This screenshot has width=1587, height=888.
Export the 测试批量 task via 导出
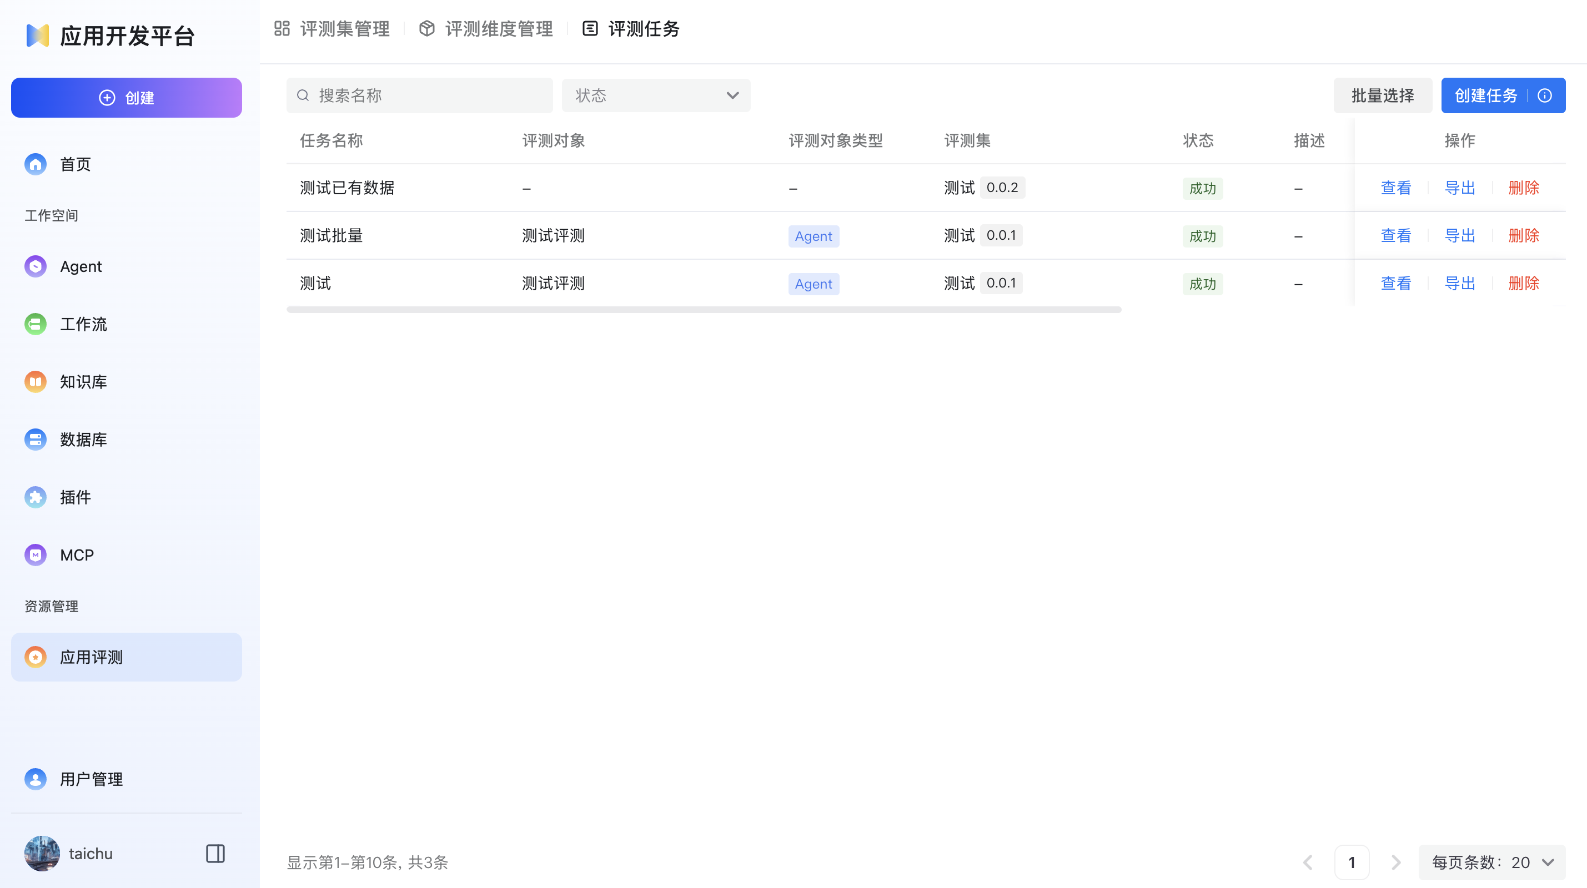(1459, 235)
